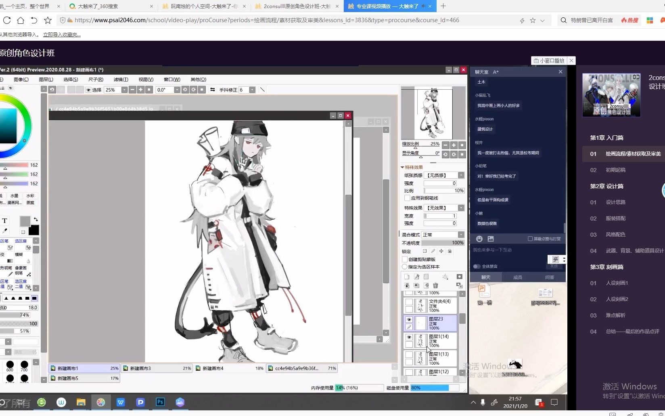Open lesson 设计思路
The height and width of the screenshot is (416, 665).
coord(615,202)
